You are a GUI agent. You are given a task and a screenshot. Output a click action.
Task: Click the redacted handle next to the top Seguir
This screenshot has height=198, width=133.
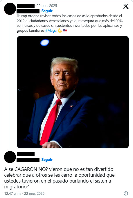[28, 11]
